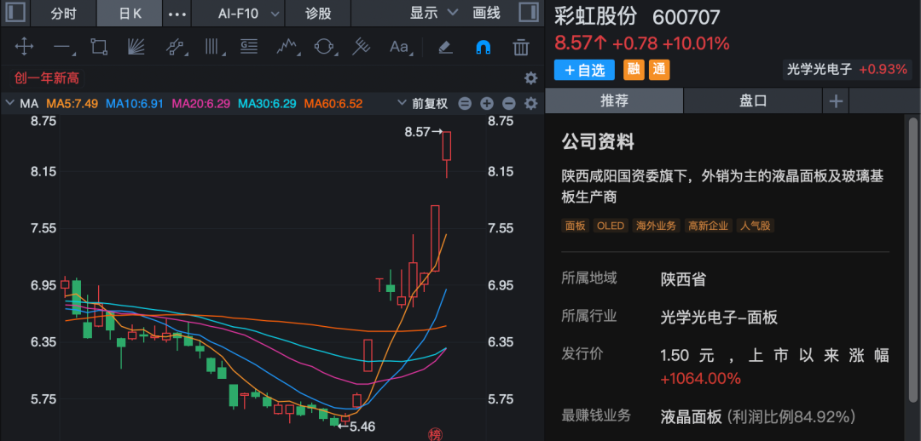Switch to the 盘口 tab
Image resolution: width=921 pixels, height=441 pixels.
point(753,100)
